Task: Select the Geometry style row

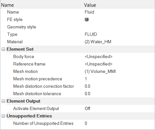Action: click(x=77, y=27)
